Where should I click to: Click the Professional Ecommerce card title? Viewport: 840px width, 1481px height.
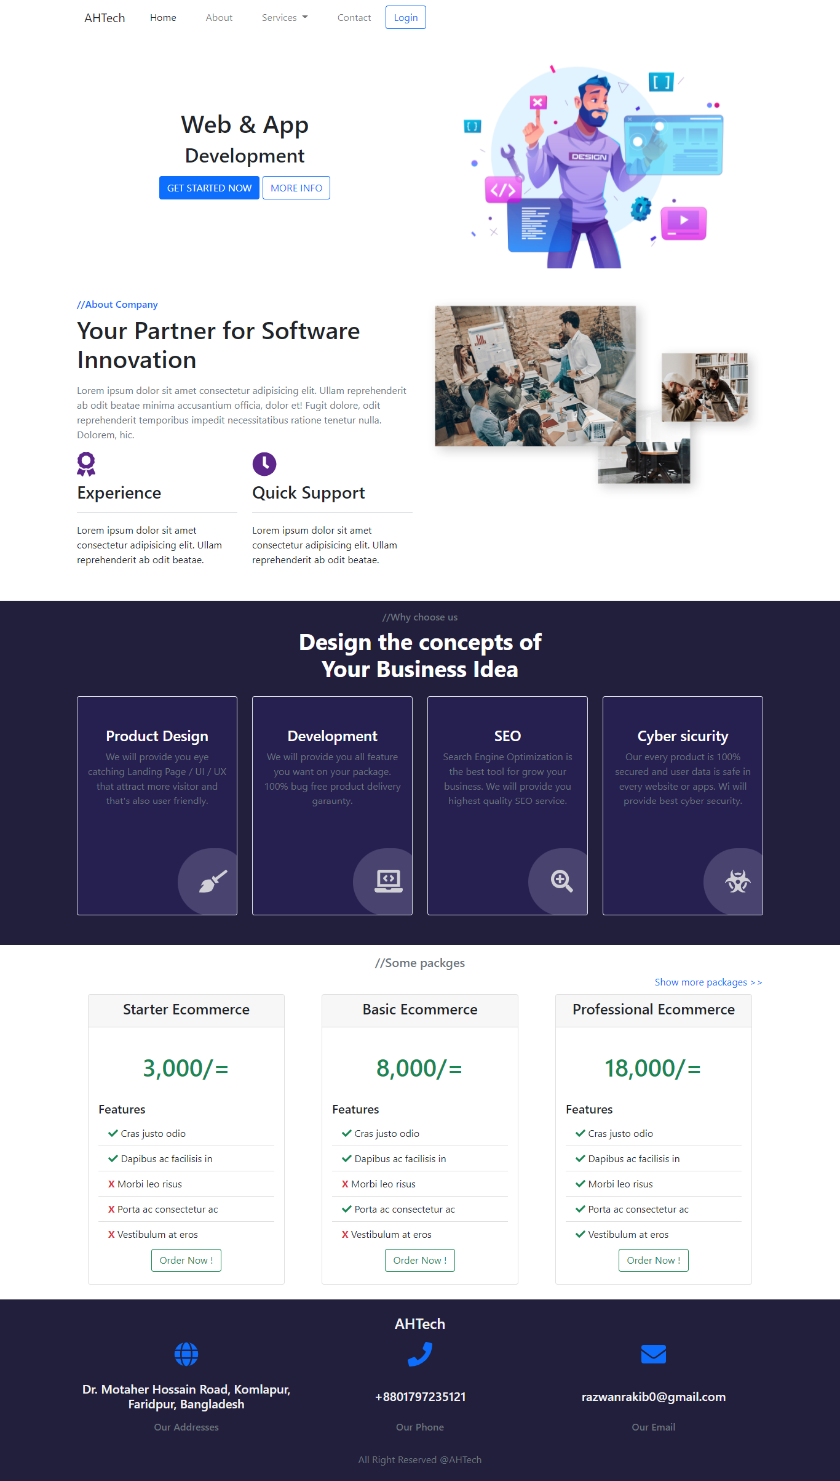tap(654, 1009)
